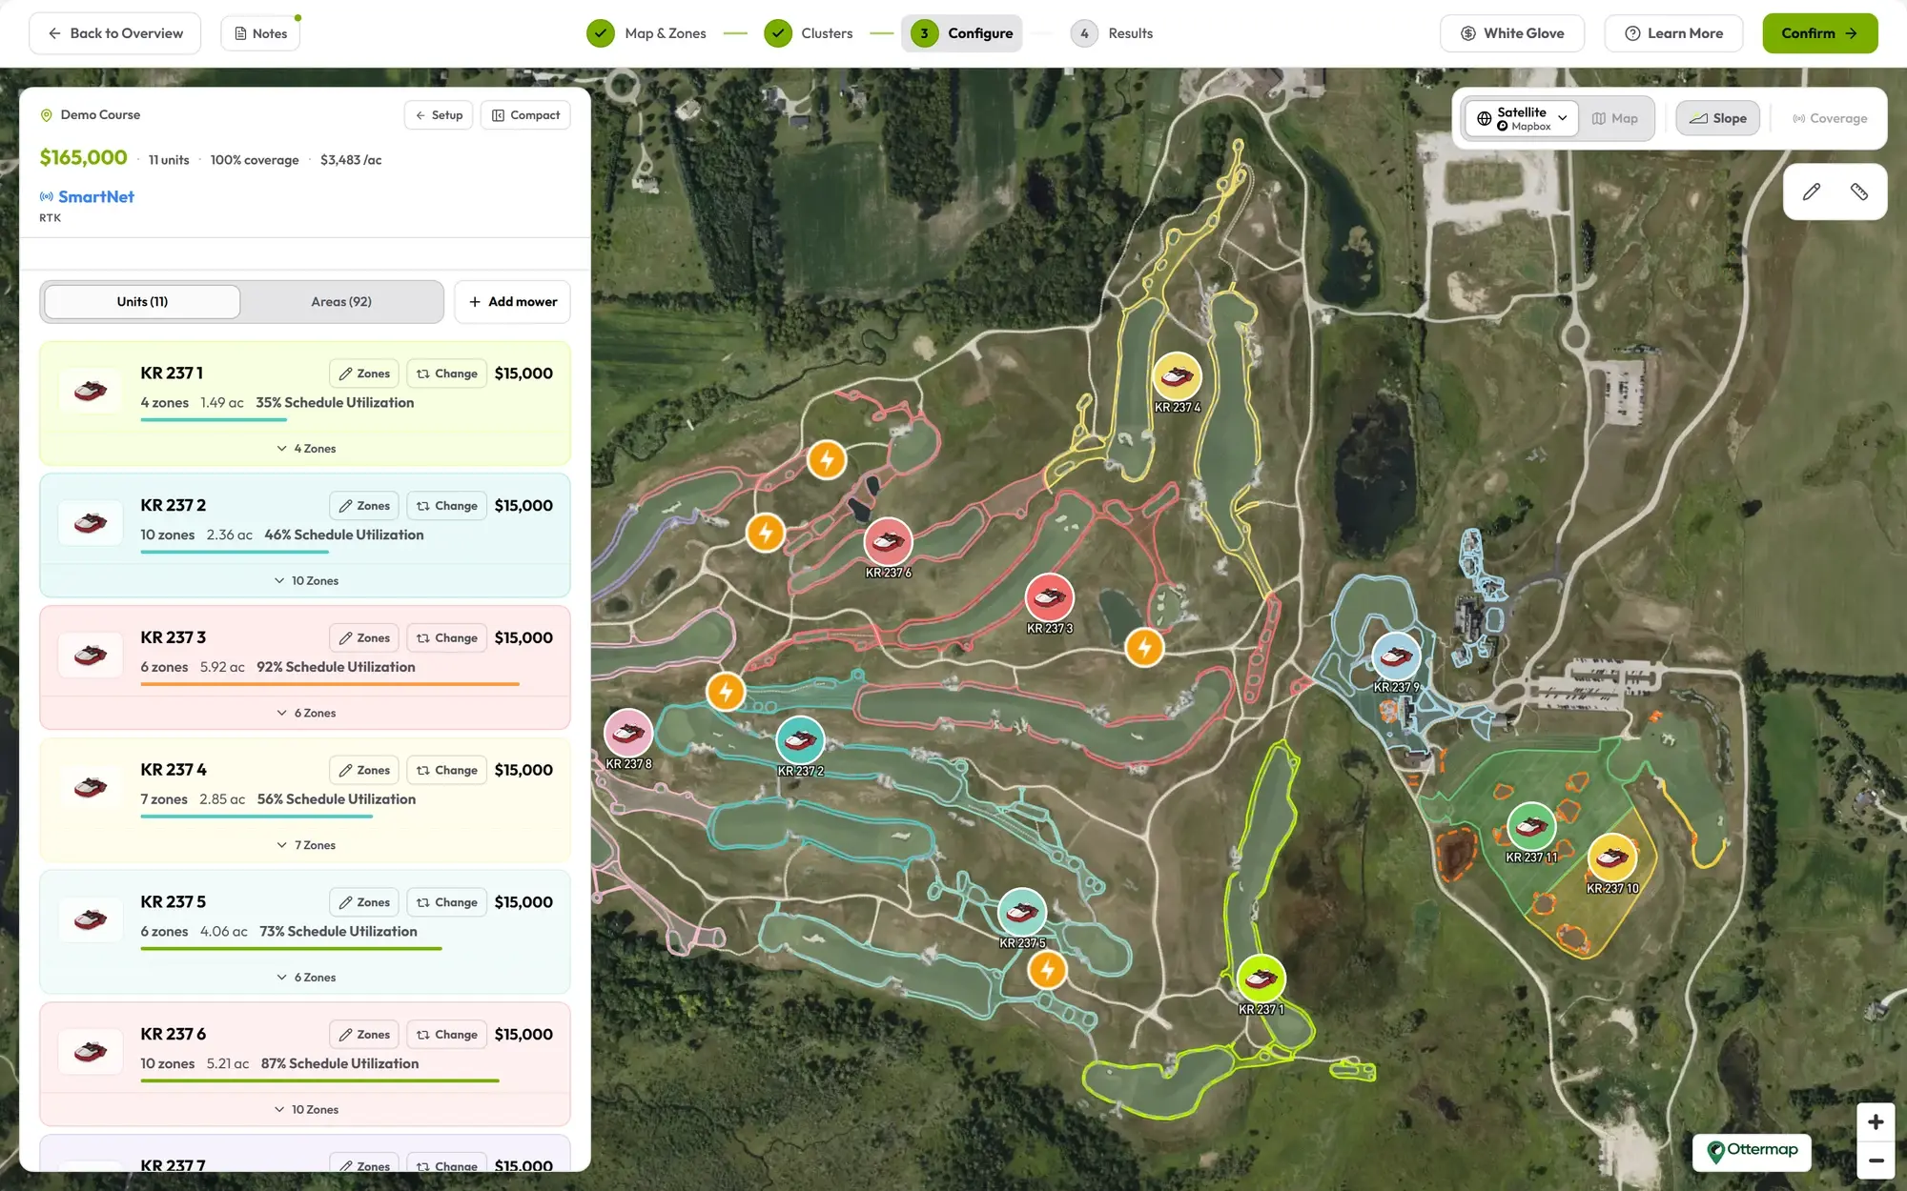Expand the 10 Zones list for KR 237 6

(x=305, y=1109)
